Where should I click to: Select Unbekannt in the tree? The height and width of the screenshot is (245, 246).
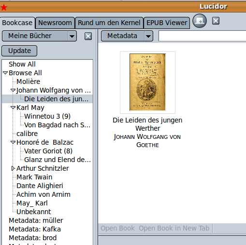click(33, 212)
